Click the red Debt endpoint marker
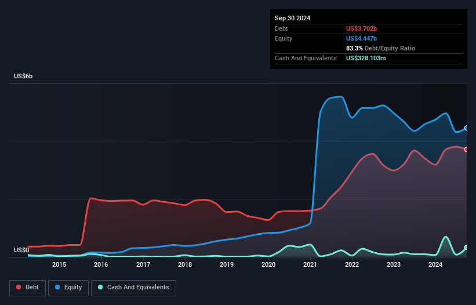This screenshot has height=305, width=476. coord(466,150)
